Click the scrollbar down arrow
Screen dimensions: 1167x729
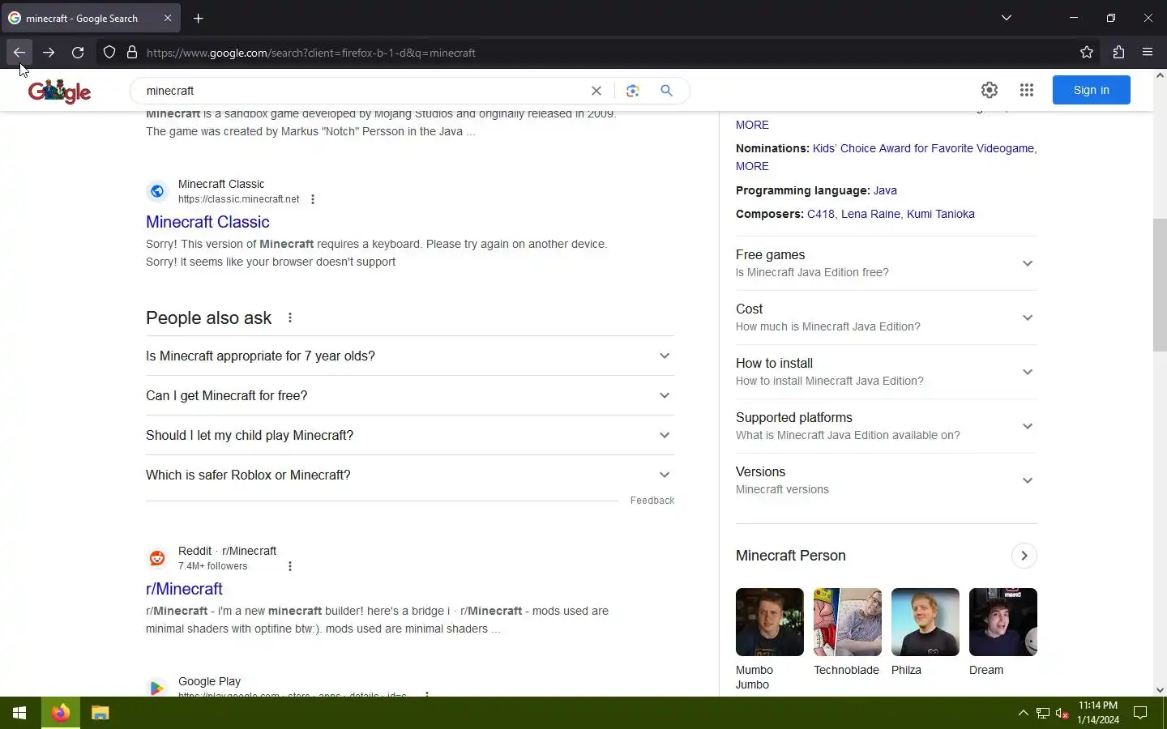tap(1160, 690)
